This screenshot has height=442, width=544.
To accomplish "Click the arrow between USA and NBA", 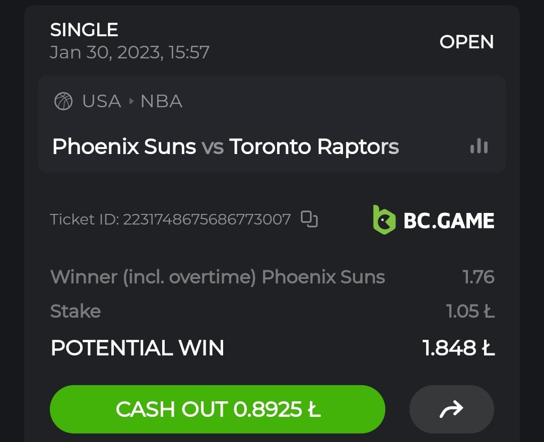I will click(x=131, y=101).
